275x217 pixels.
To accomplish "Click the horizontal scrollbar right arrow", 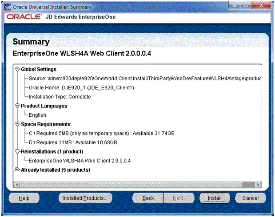I will (258, 185).
